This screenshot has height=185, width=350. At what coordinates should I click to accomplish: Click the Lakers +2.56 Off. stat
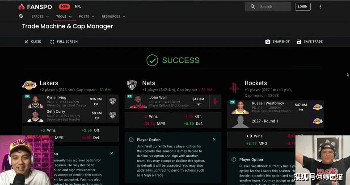tap(91, 131)
